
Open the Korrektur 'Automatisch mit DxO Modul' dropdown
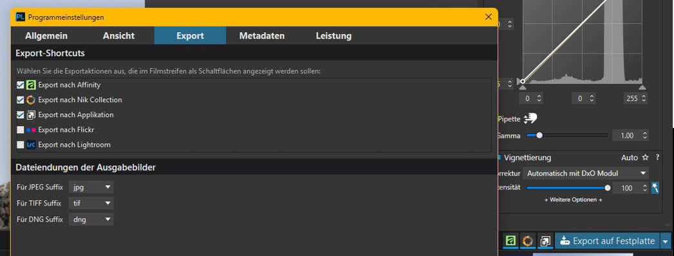(586, 174)
